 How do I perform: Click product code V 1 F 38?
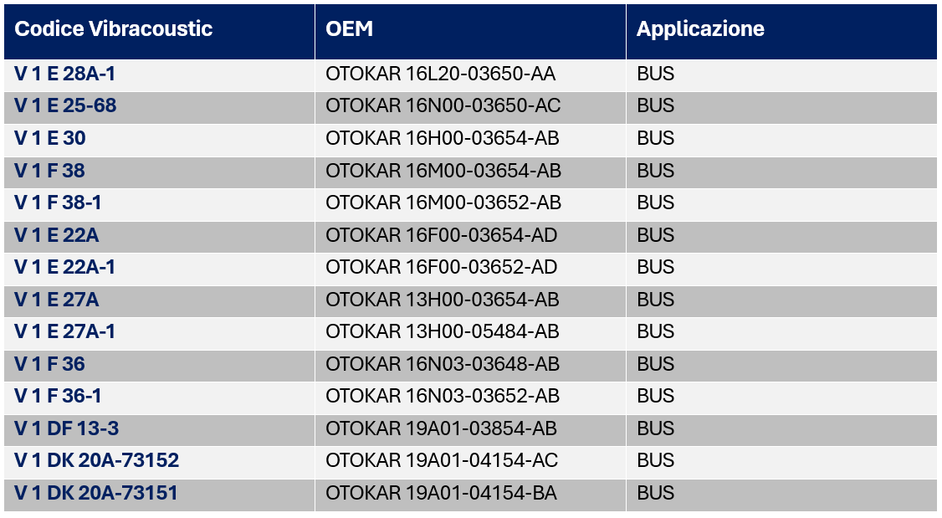[x=50, y=171]
